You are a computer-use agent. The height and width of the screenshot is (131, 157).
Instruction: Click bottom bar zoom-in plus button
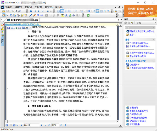(x=61, y=125)
